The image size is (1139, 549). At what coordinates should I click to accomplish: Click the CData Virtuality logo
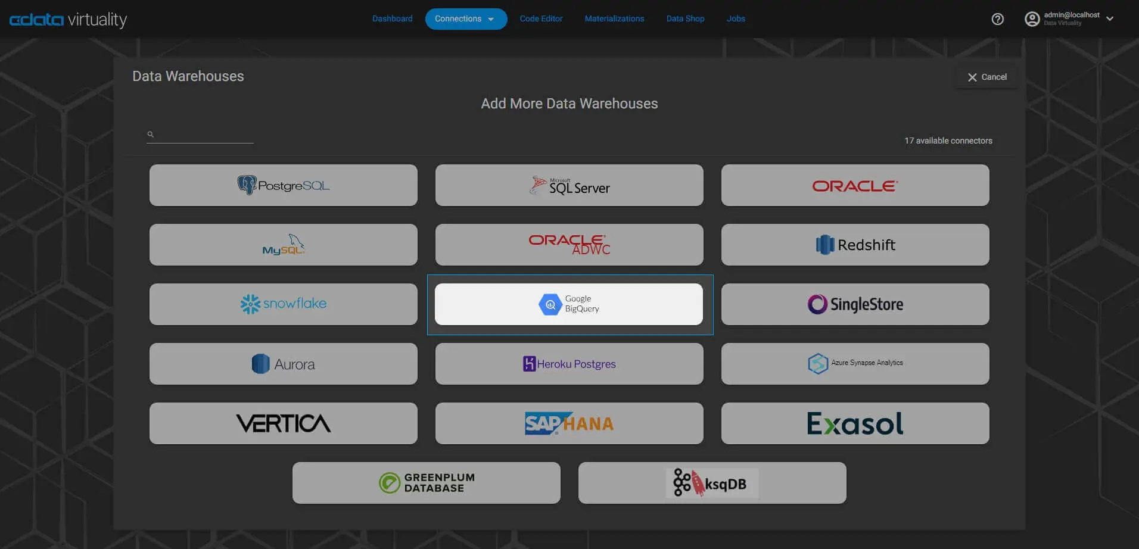[68, 20]
